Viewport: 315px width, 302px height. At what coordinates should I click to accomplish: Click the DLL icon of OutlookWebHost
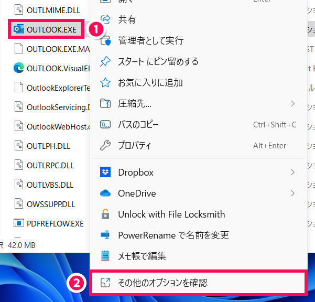point(19,126)
